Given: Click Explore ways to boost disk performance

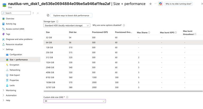Looking at the screenshot, I should coord(71,16).
